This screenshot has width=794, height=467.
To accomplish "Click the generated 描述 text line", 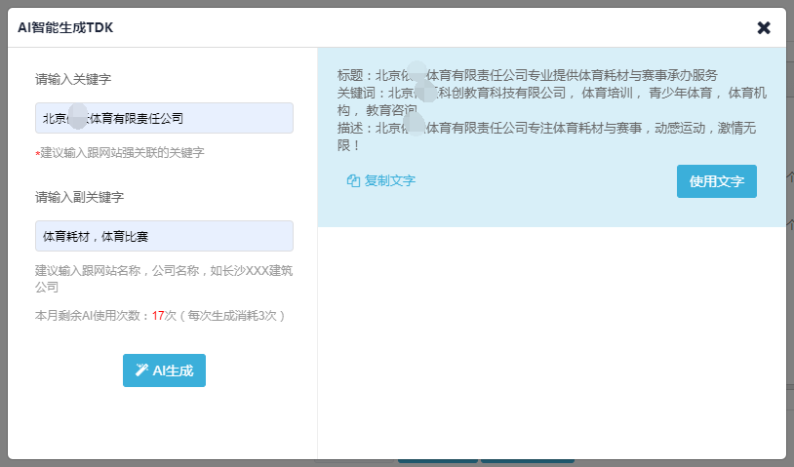I will pyautogui.click(x=547, y=136).
